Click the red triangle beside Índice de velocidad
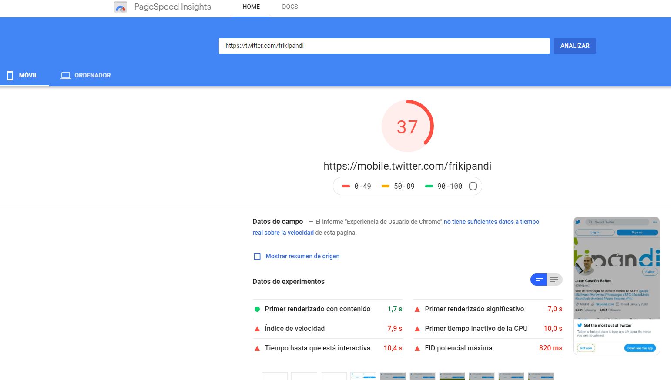 point(257,329)
